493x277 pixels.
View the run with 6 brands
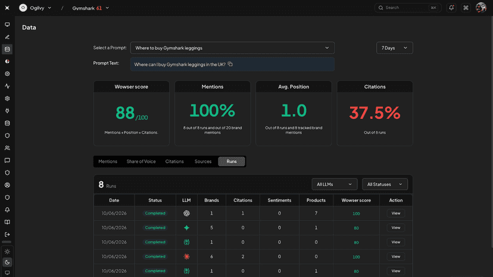coord(396,257)
